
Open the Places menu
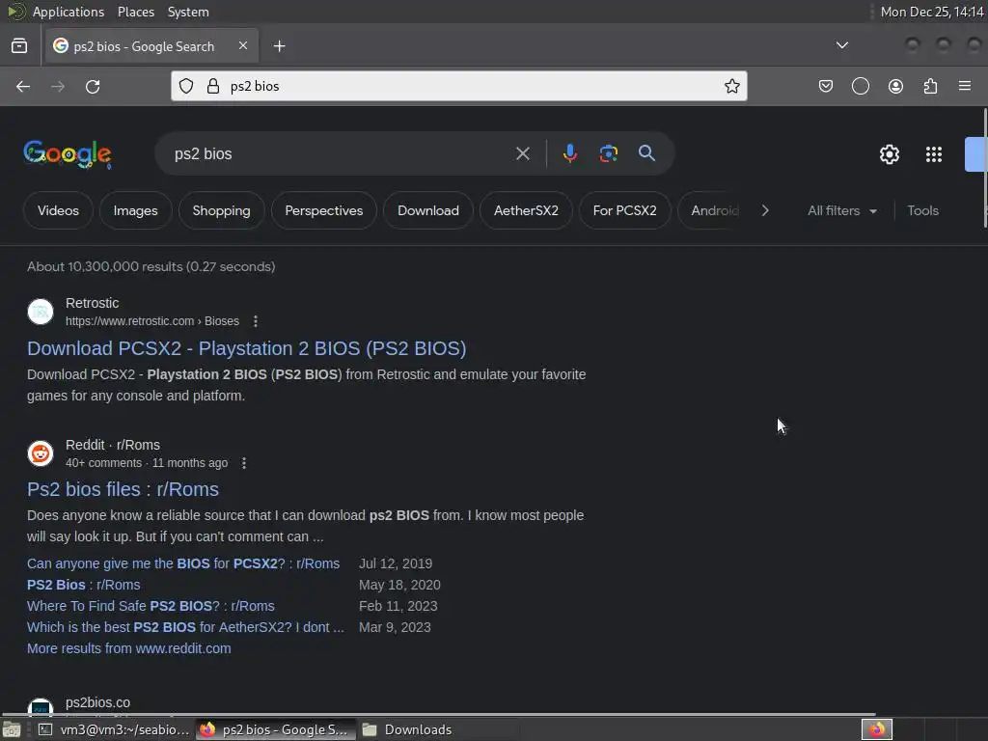135,12
